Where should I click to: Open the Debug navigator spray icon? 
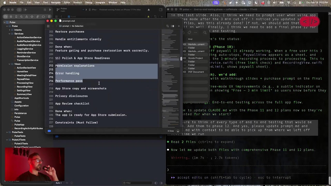pos(37,17)
